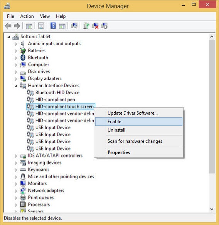Image resolution: width=219 pixels, height=225 pixels.
Task: Expand the Bluetooth node
Action: pos(16,58)
